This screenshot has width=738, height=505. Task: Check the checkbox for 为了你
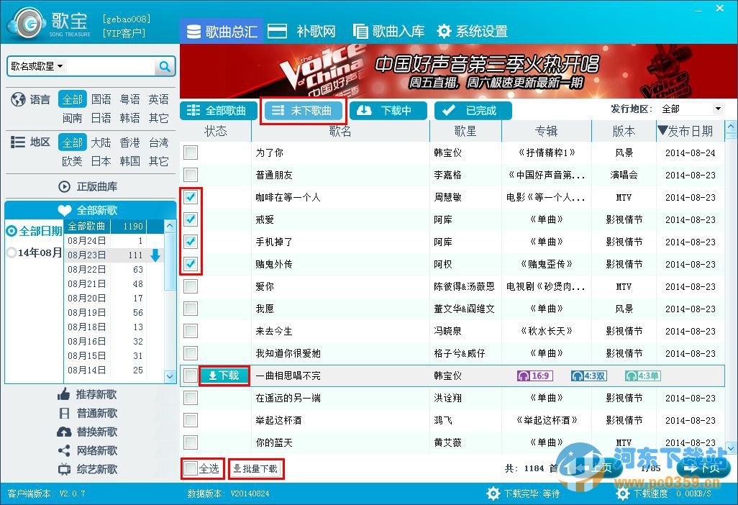[x=190, y=152]
